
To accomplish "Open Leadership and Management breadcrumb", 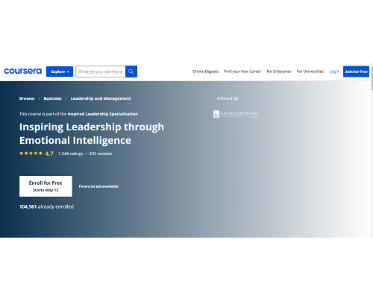I will click(101, 98).
